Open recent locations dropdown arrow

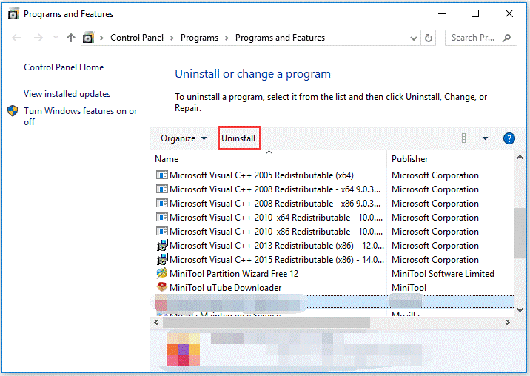pyautogui.click(x=56, y=38)
